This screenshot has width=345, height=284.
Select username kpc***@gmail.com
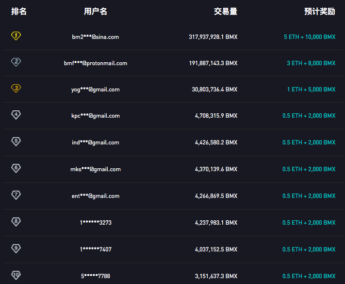click(96, 116)
